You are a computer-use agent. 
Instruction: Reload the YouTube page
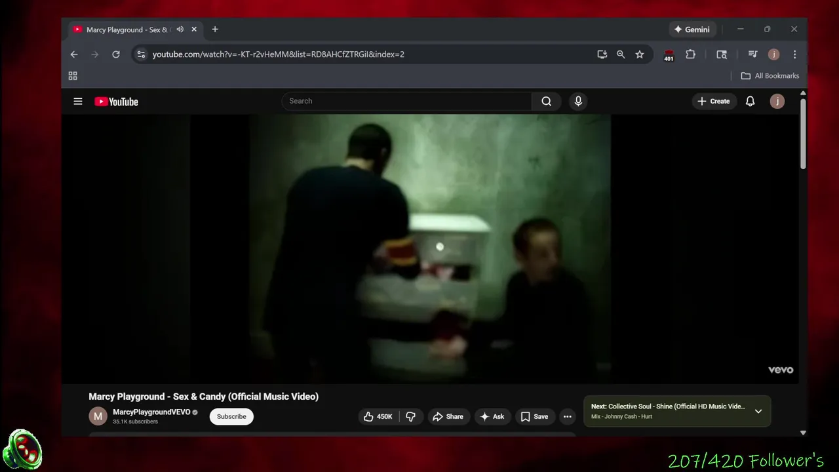coord(116,54)
